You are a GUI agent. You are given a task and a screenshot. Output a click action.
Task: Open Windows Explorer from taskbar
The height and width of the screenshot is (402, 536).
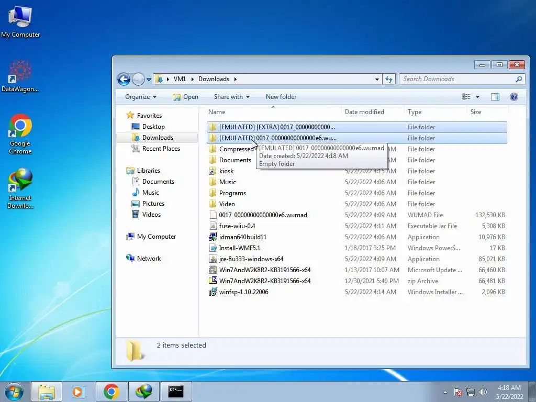pyautogui.click(x=47, y=392)
